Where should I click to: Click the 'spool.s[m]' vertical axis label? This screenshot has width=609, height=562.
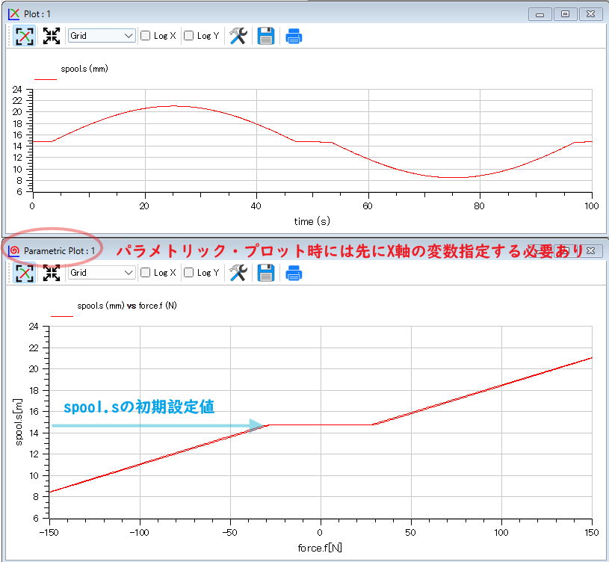18,422
